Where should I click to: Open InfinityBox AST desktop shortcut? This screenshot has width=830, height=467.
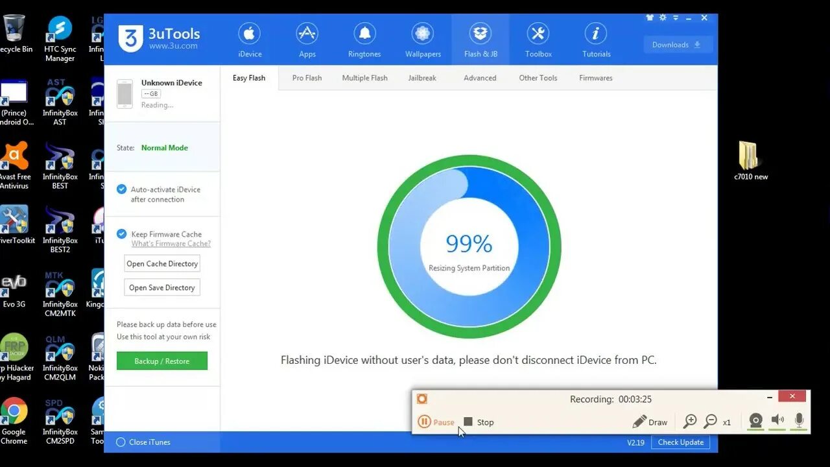tap(60, 102)
